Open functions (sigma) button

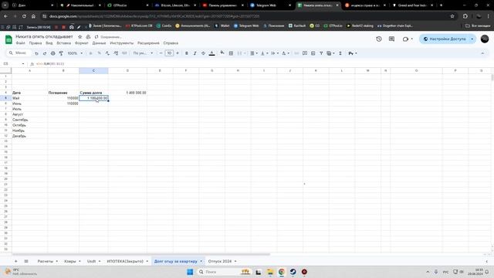(x=340, y=53)
